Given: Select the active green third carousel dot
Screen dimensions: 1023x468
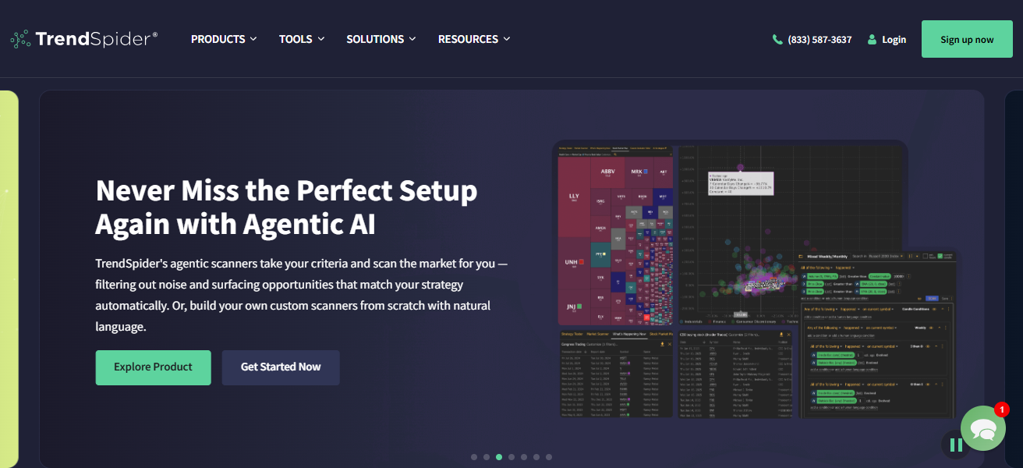Looking at the screenshot, I should [x=499, y=457].
